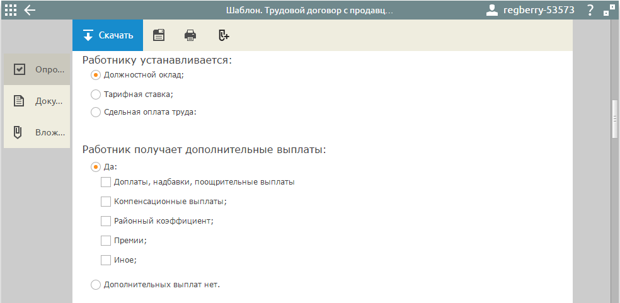Check Доплаты, надбавки, поощрительные выплаты
This screenshot has width=620, height=303.
click(106, 182)
